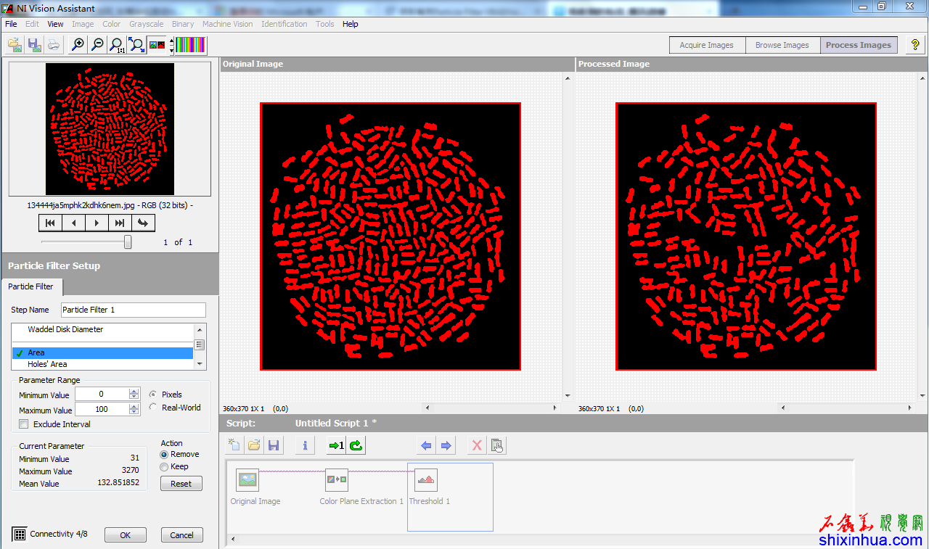Click the image thumbnail preview

(x=110, y=129)
